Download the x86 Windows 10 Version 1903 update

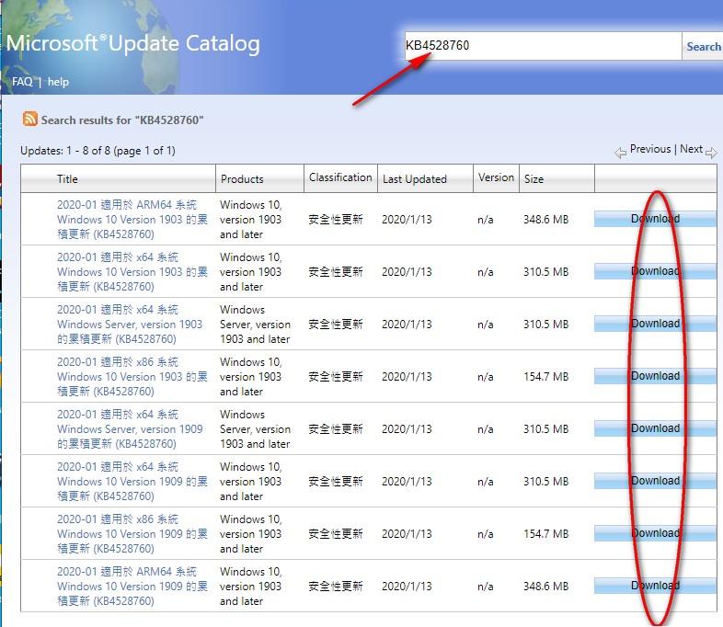click(655, 376)
